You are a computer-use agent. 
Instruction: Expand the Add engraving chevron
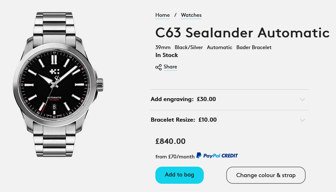point(302,99)
